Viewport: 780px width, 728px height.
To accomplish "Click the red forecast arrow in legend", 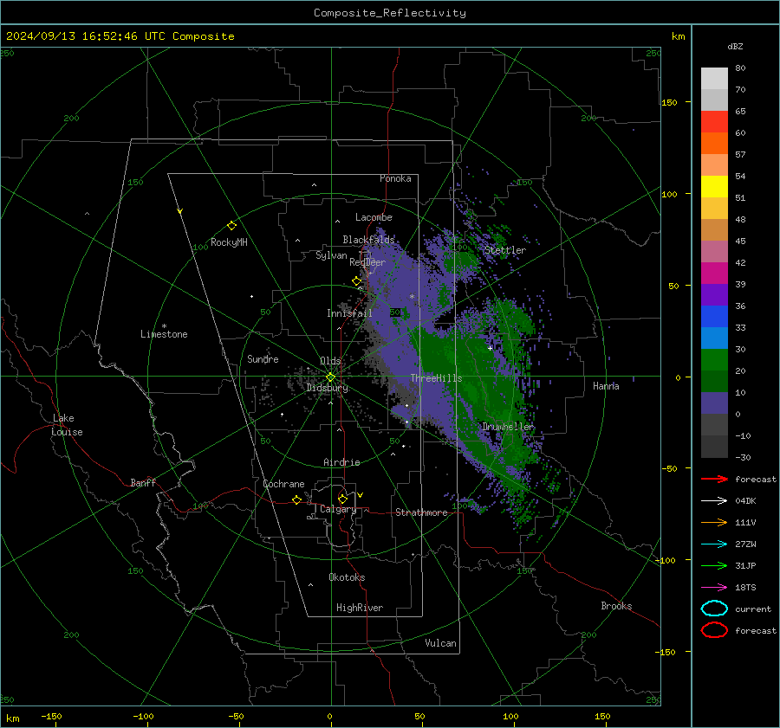I will pyautogui.click(x=714, y=479).
